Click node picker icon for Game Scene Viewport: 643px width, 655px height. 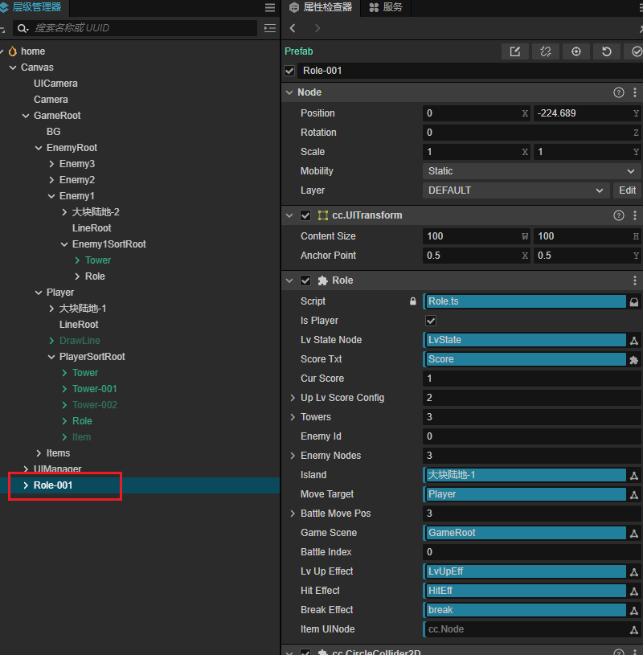point(634,533)
